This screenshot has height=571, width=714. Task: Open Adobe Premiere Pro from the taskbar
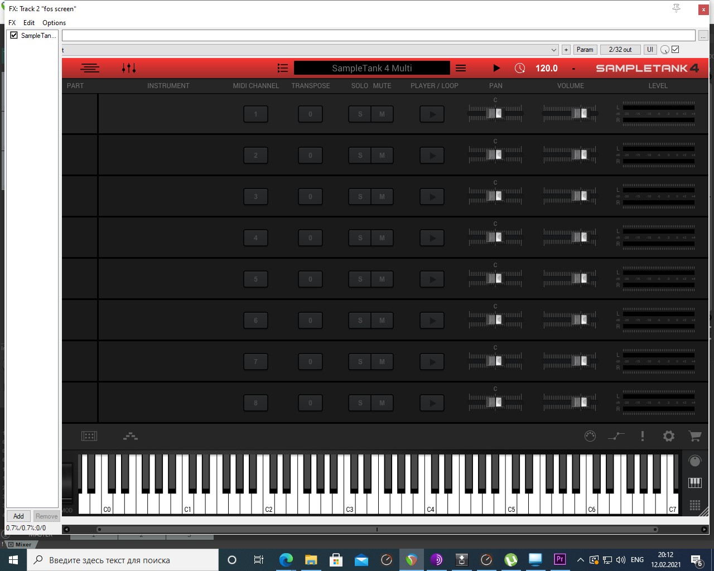click(x=560, y=560)
